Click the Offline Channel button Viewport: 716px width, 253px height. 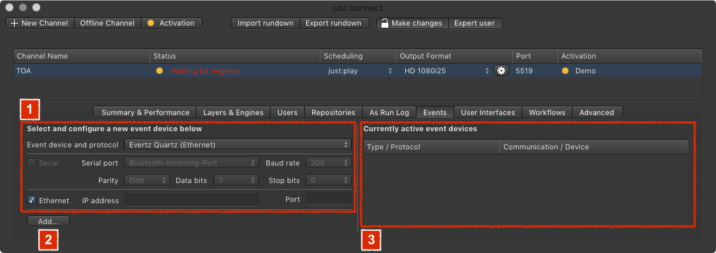(x=107, y=23)
